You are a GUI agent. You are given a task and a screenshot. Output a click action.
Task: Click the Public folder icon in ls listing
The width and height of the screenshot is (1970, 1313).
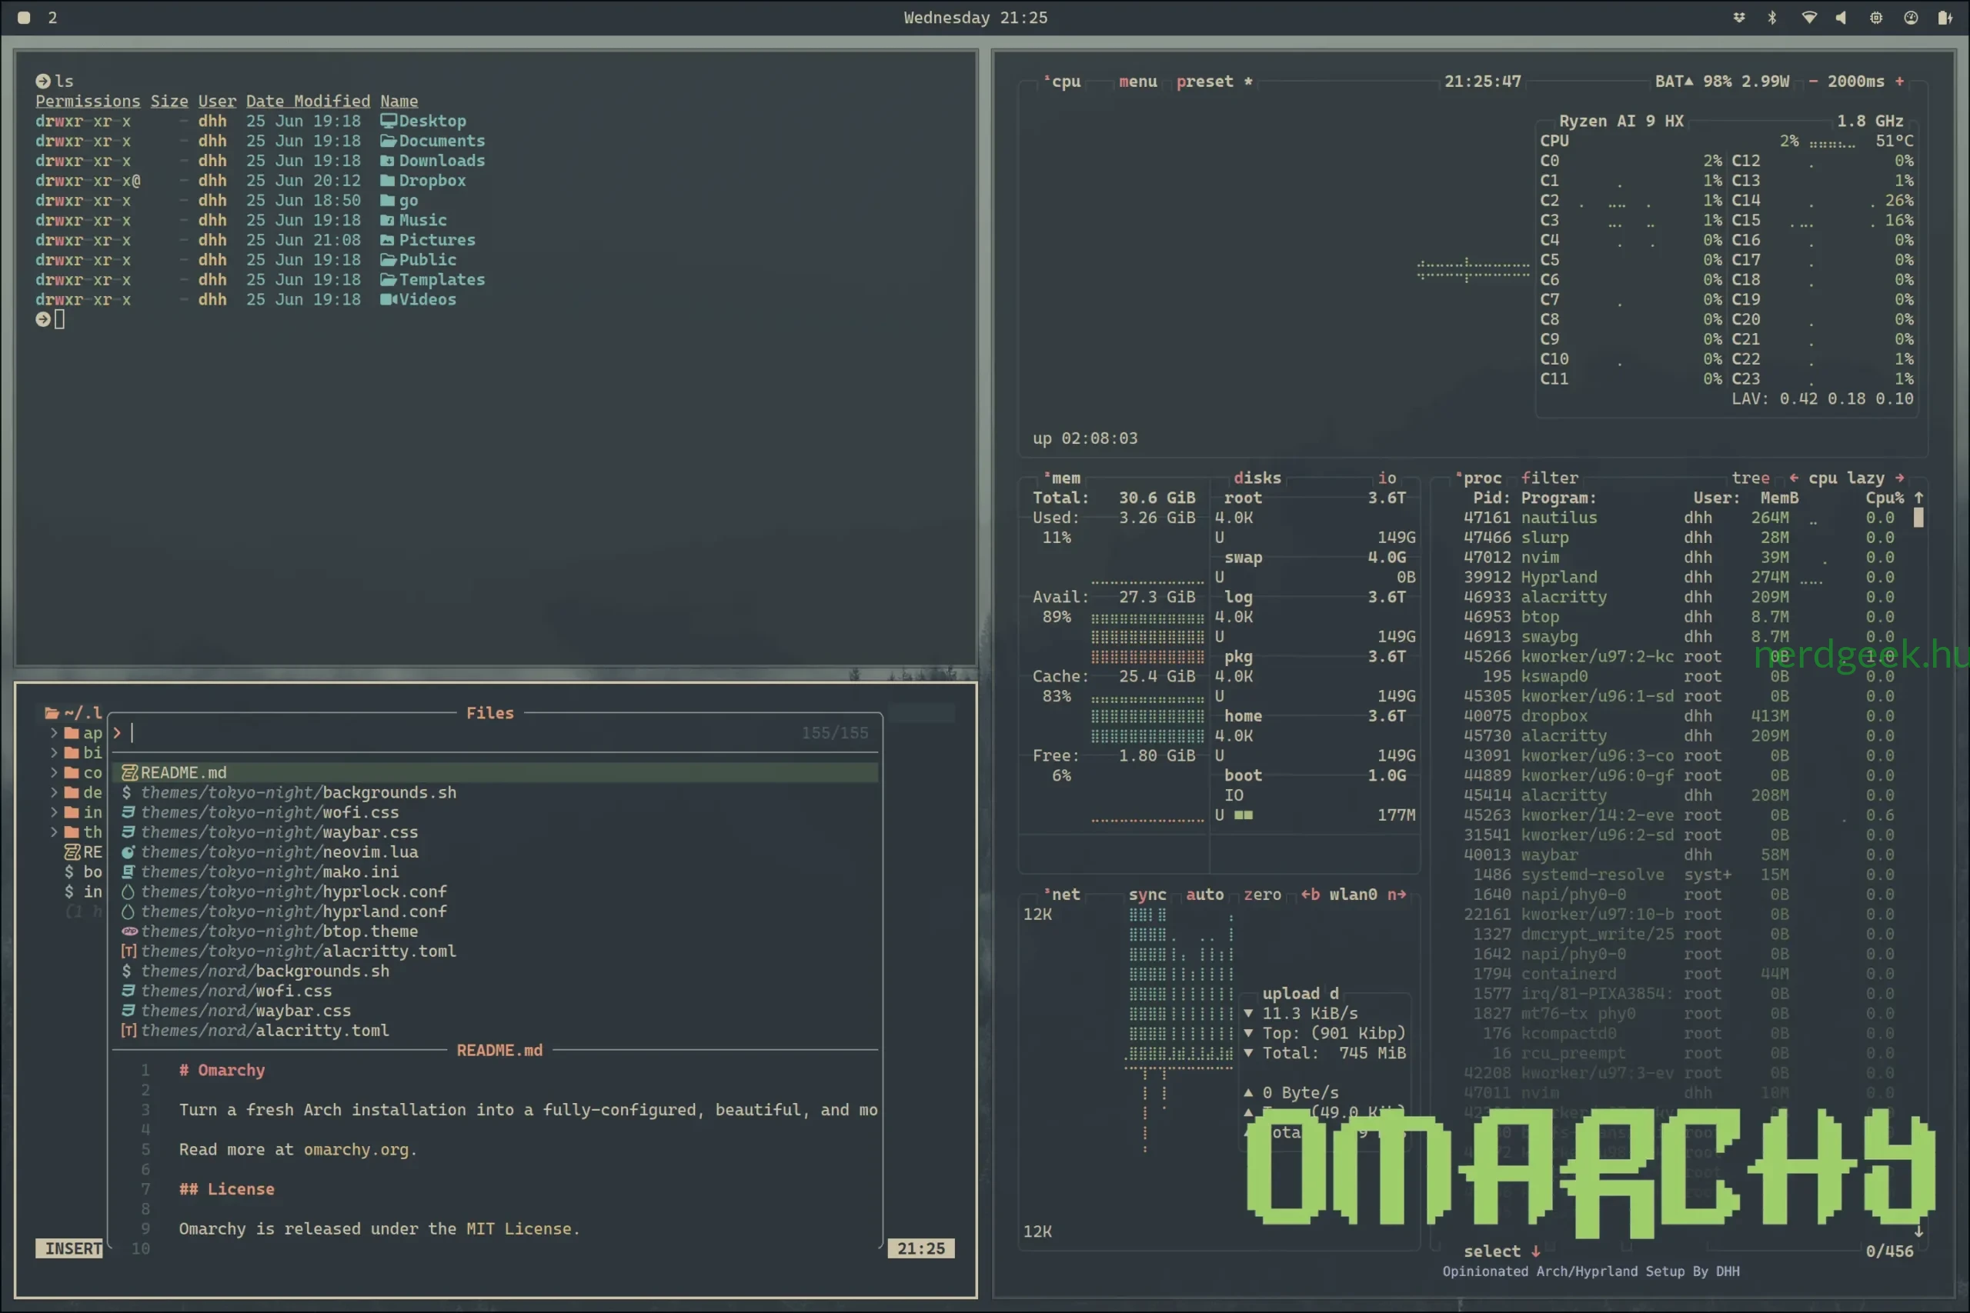coord(388,259)
